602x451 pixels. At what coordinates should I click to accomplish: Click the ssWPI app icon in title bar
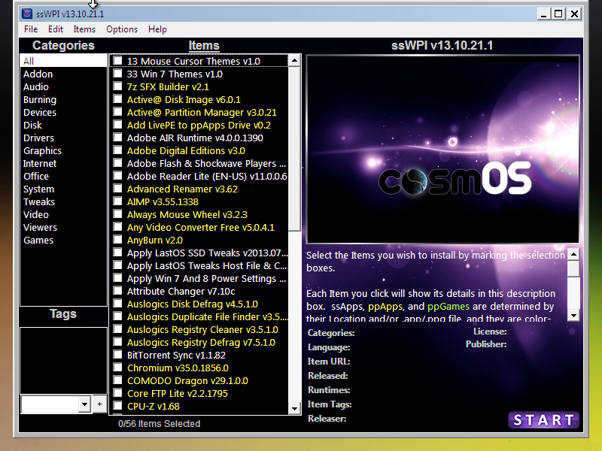point(27,14)
